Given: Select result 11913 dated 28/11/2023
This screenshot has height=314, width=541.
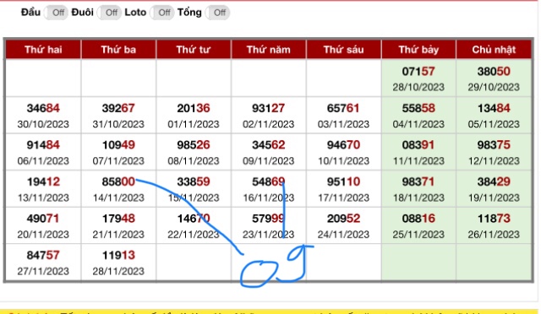Looking at the screenshot, I should click(x=118, y=263).
